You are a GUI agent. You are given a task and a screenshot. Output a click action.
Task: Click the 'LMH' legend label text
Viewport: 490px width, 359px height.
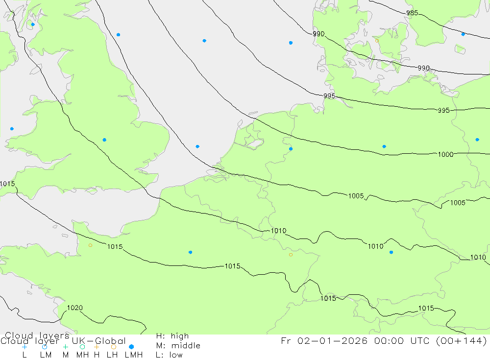point(134,355)
